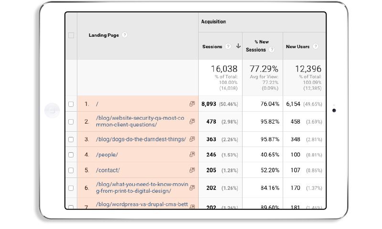Open help icon next to Landing Page
Image resolution: width=382 pixels, height=229 pixels.
125,35
